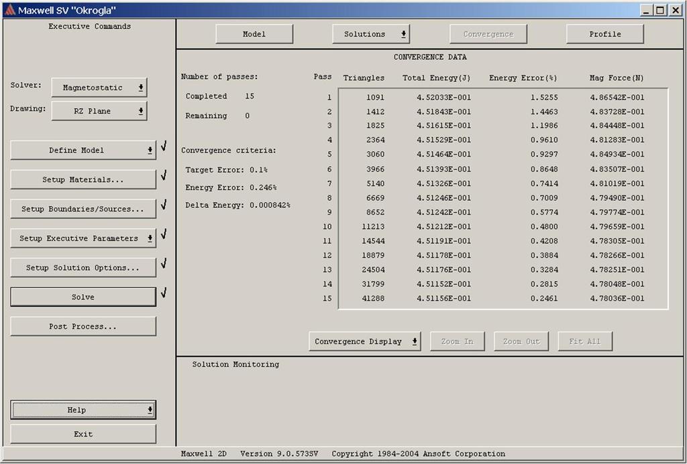
Task: Open the Solutions dropdown
Action: (x=370, y=34)
